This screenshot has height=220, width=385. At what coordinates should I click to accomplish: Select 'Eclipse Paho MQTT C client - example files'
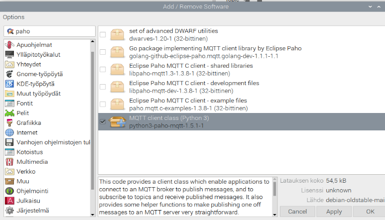pos(188,101)
